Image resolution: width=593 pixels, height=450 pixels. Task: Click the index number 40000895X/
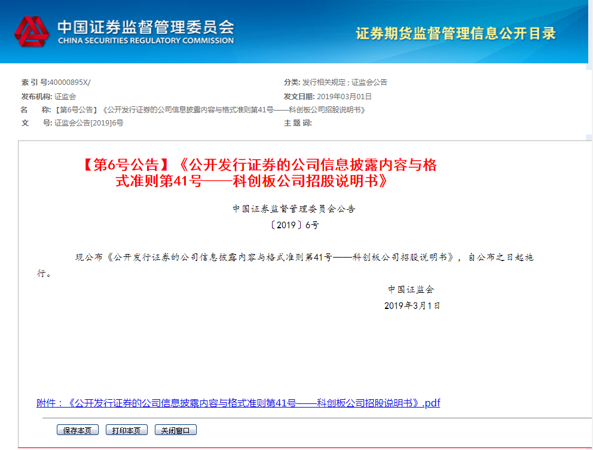70,82
